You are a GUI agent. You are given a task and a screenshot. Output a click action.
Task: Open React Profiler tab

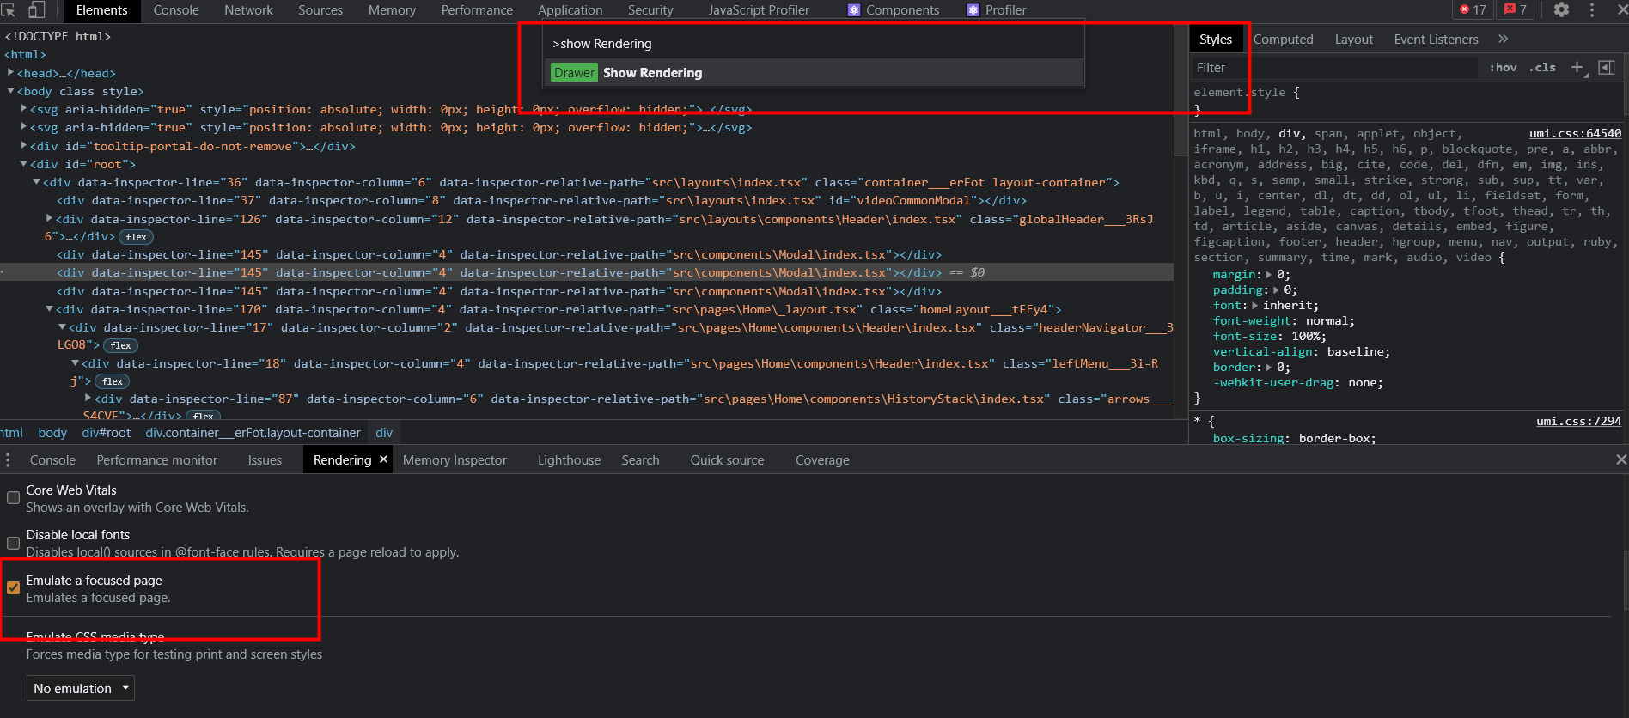[x=997, y=10]
